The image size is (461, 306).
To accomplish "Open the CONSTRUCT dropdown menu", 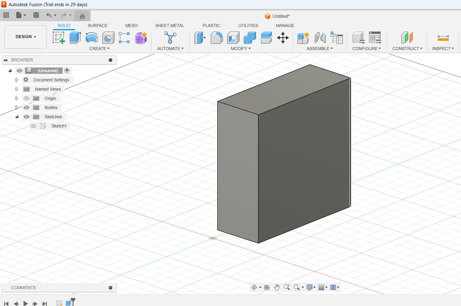I will [x=407, y=49].
